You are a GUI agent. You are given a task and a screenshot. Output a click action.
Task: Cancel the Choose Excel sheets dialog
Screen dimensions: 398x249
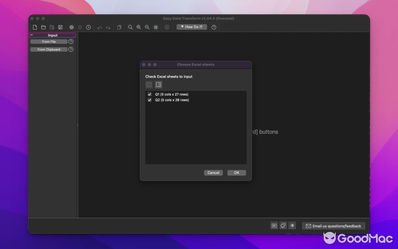(x=213, y=173)
